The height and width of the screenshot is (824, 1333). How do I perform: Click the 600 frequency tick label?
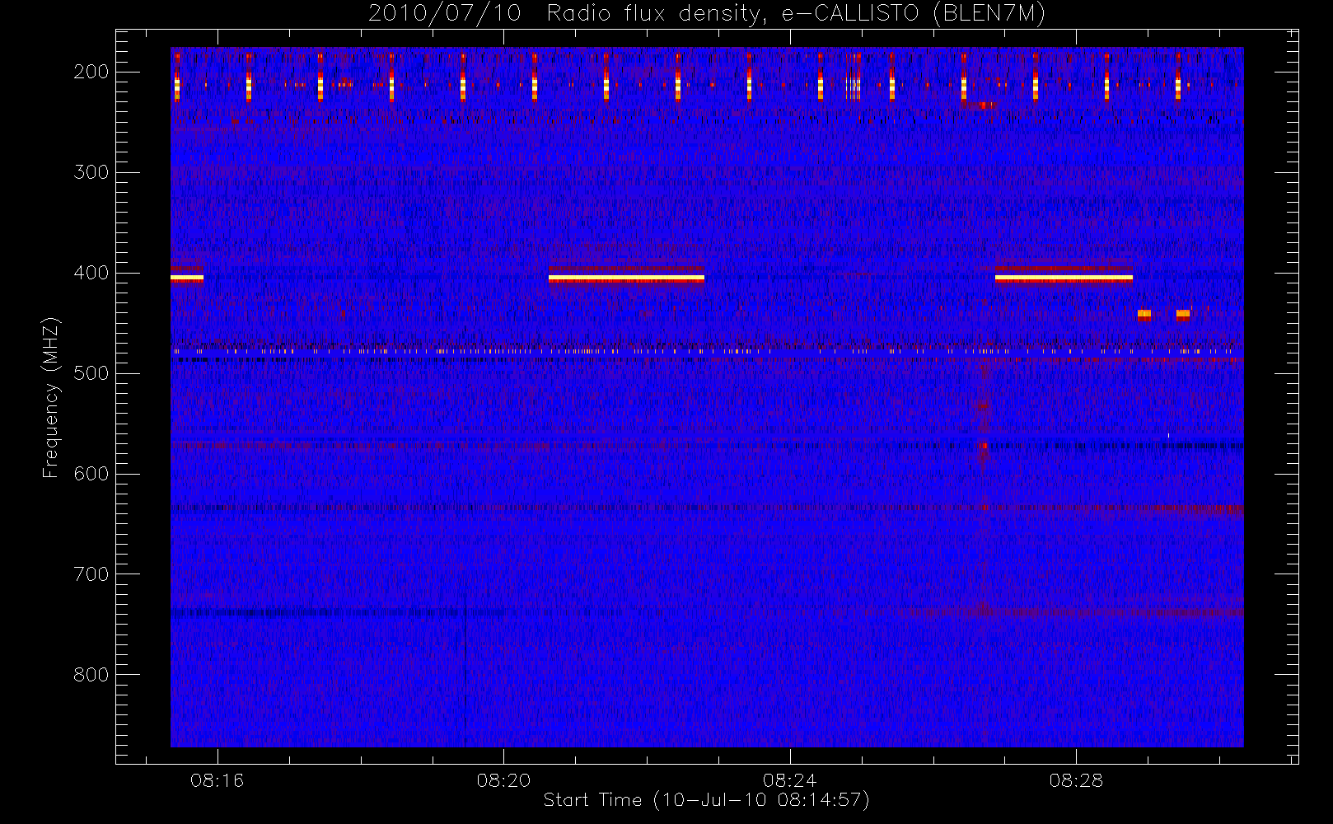(91, 474)
